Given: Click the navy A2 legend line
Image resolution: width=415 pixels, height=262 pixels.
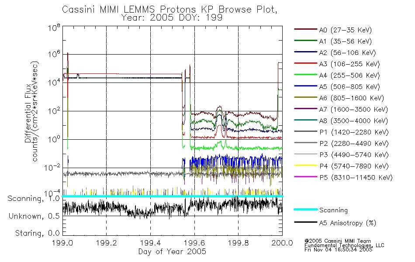Looking at the screenshot, I should click(x=305, y=52).
